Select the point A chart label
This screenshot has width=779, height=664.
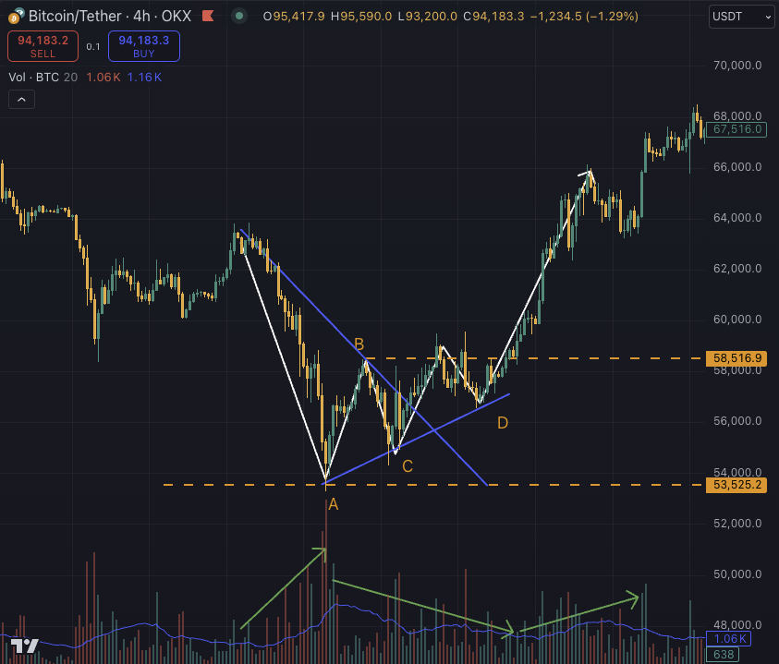334,504
